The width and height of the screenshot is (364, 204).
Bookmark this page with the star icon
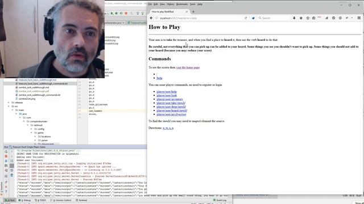click(308, 18)
